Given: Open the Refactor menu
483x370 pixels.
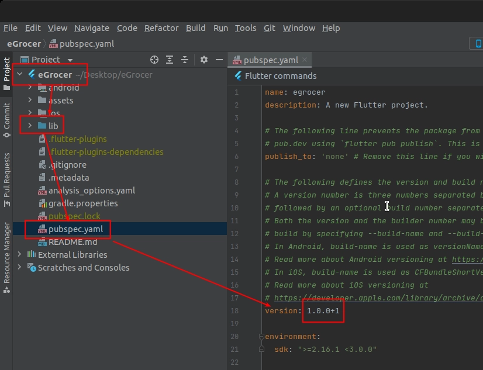Looking at the screenshot, I should 161,28.
